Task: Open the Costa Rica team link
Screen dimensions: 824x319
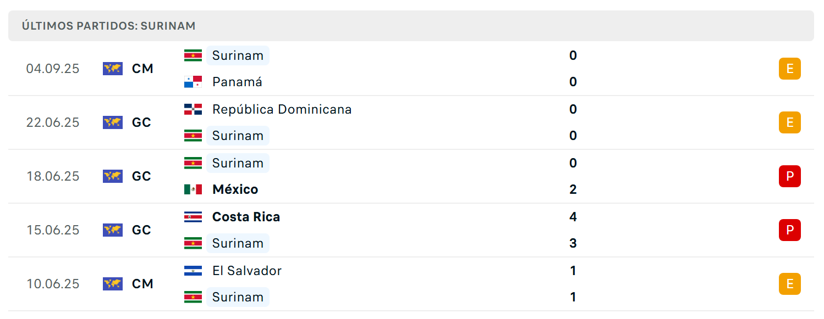Action: (246, 217)
